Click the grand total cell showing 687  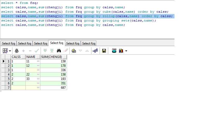click(x=54, y=88)
